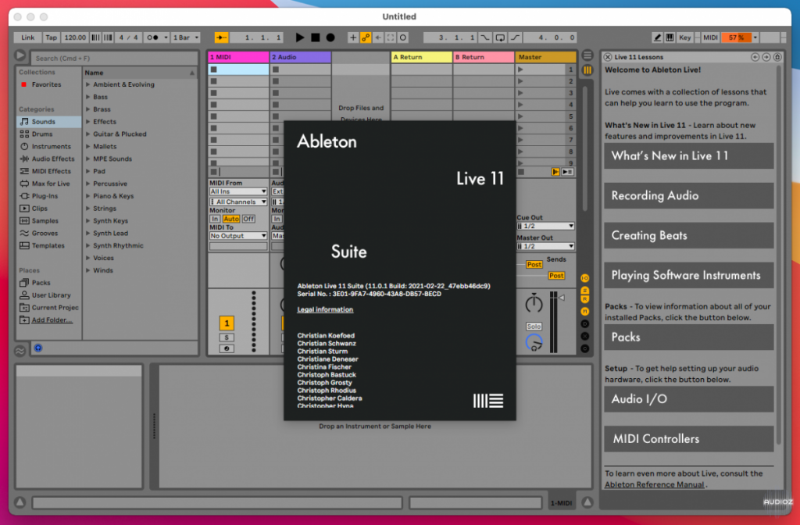Image resolution: width=800 pixels, height=525 pixels.
Task: Click the Legal information link
Action: (x=325, y=309)
